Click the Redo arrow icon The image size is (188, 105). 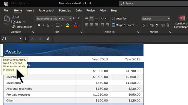[x=21, y=3]
